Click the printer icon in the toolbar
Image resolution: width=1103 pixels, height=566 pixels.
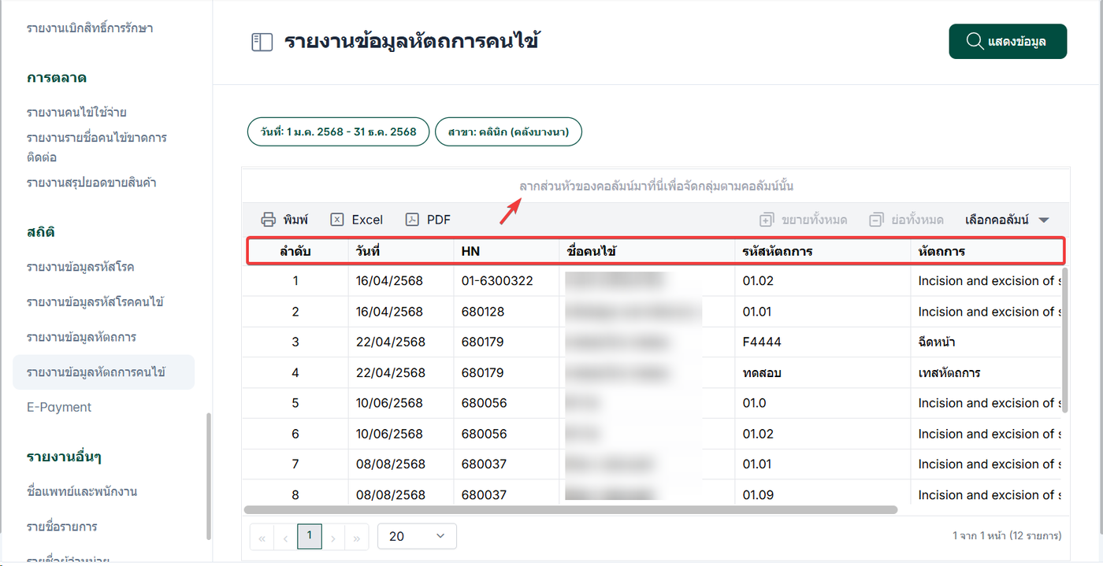click(269, 220)
